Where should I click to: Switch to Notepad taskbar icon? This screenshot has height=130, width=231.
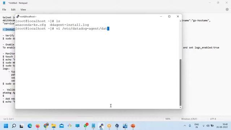pyautogui.click(x=93, y=126)
